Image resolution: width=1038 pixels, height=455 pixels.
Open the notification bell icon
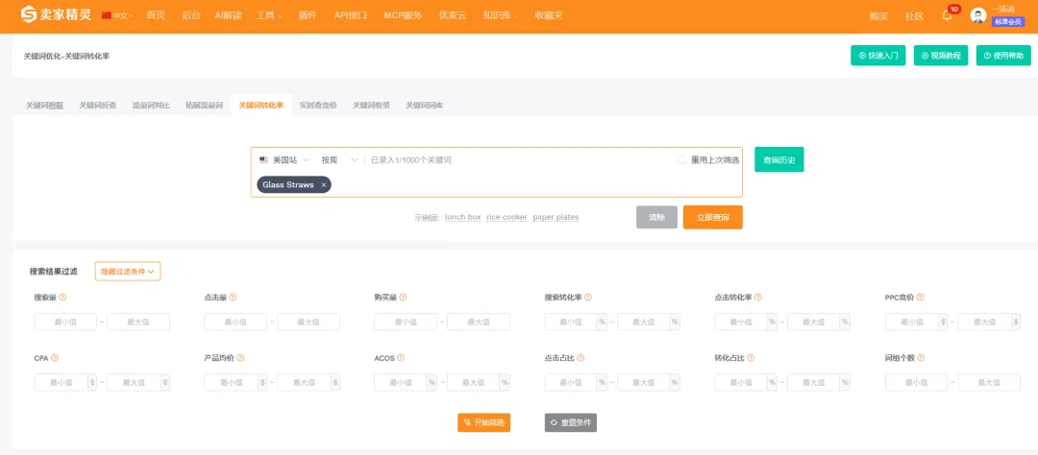point(947,15)
